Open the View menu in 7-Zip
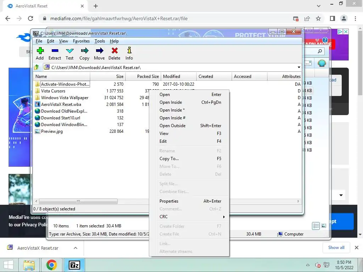The height and width of the screenshot is (272, 363). click(63, 41)
